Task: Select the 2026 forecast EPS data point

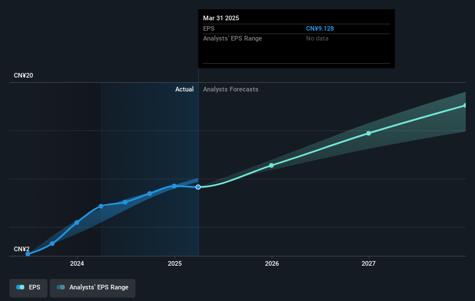Action: click(271, 166)
